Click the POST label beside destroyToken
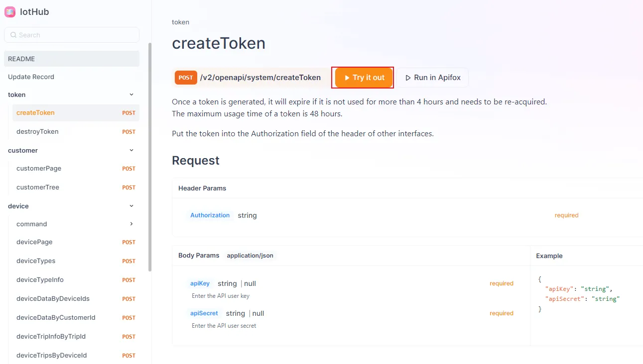Viewport: 643px width, 364px height. pos(129,131)
